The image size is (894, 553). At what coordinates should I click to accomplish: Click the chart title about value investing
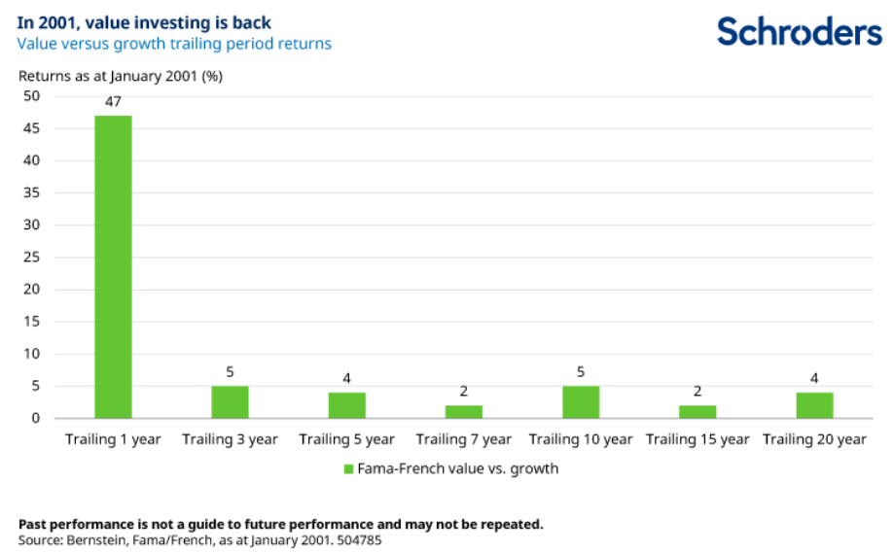click(x=145, y=22)
